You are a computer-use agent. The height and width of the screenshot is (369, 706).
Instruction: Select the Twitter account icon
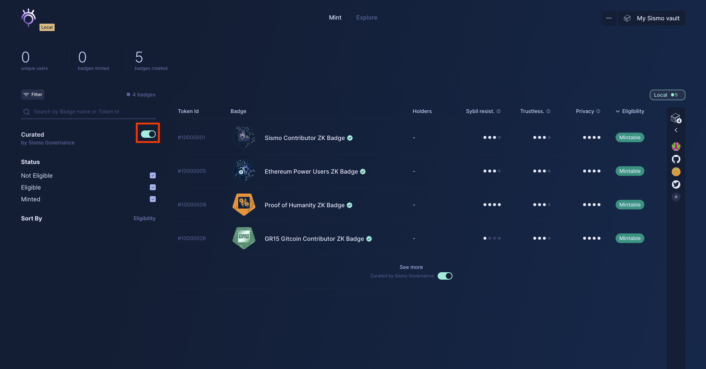tap(676, 184)
